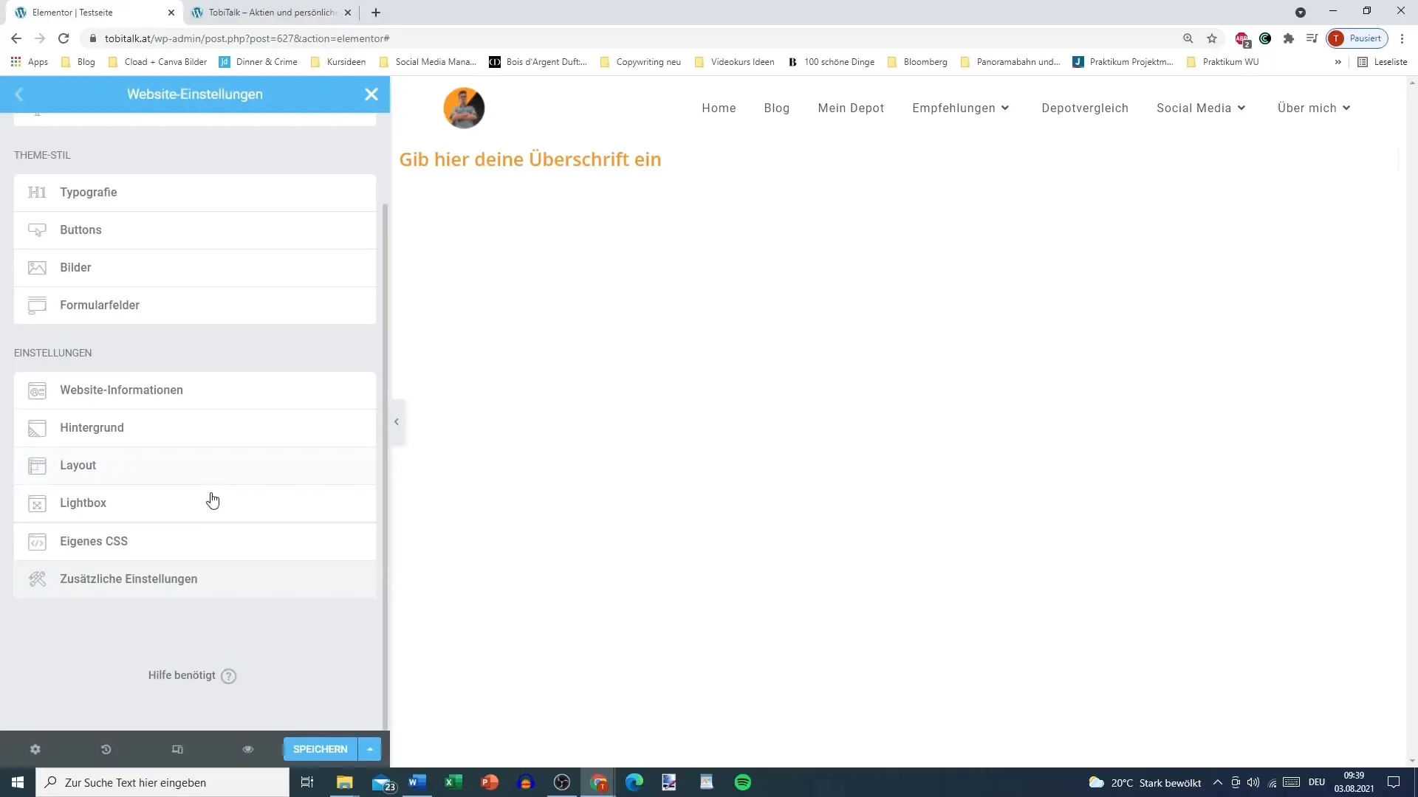Open the Mein Depot nav link
Viewport: 1418px width, 797px height.
pos(851,108)
